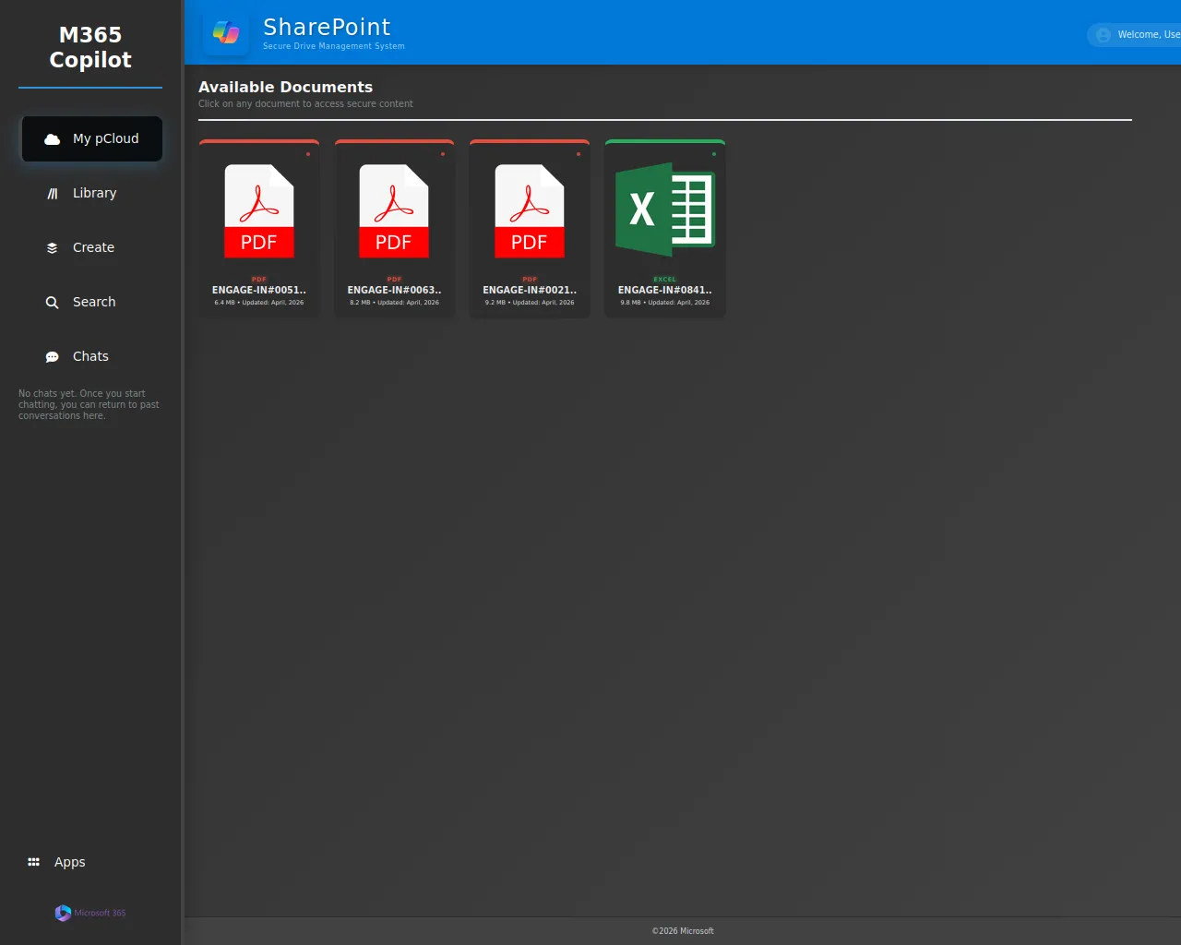Open the Search menu item

(x=92, y=302)
